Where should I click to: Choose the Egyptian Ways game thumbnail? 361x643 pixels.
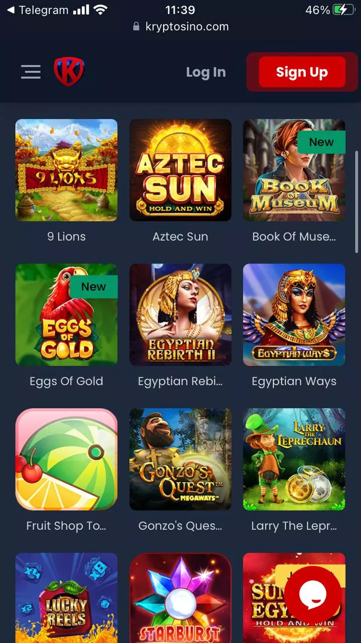294,314
